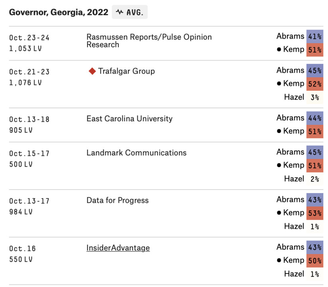Click the AVG. polling average button
Image resolution: width=328 pixels, height=287 pixels.
[130, 12]
